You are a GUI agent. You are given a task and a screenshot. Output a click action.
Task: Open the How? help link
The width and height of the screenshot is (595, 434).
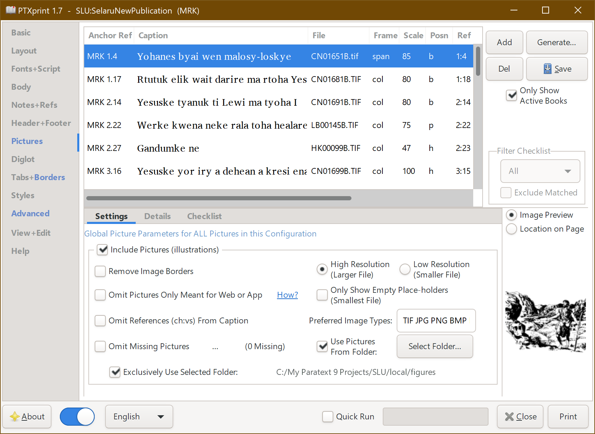click(287, 295)
